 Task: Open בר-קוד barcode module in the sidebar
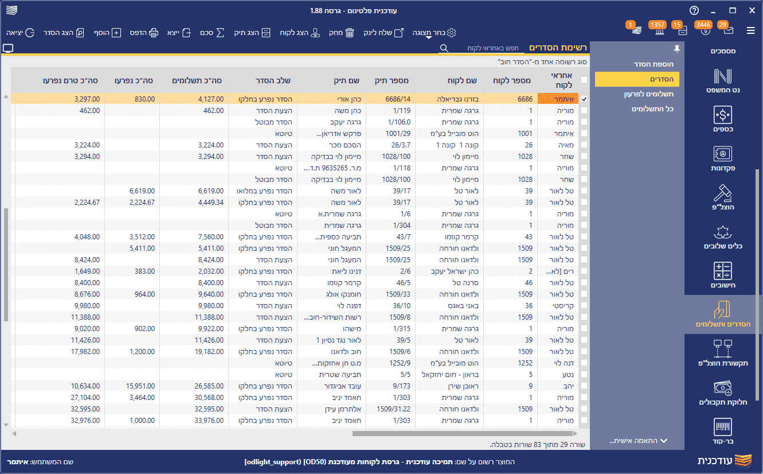click(x=723, y=431)
